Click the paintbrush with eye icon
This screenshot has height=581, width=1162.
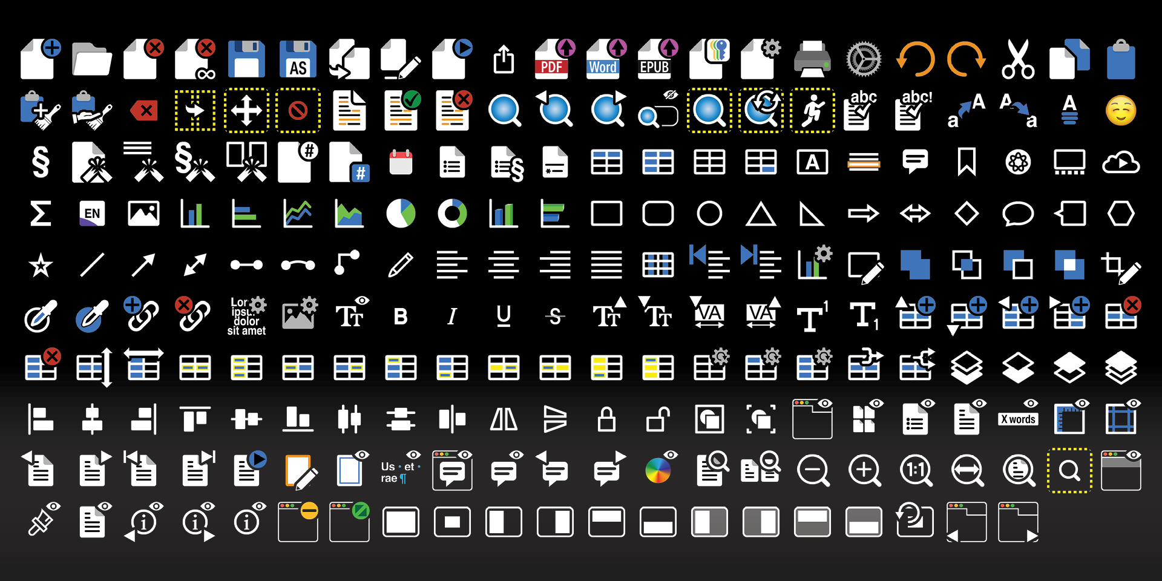(44, 519)
